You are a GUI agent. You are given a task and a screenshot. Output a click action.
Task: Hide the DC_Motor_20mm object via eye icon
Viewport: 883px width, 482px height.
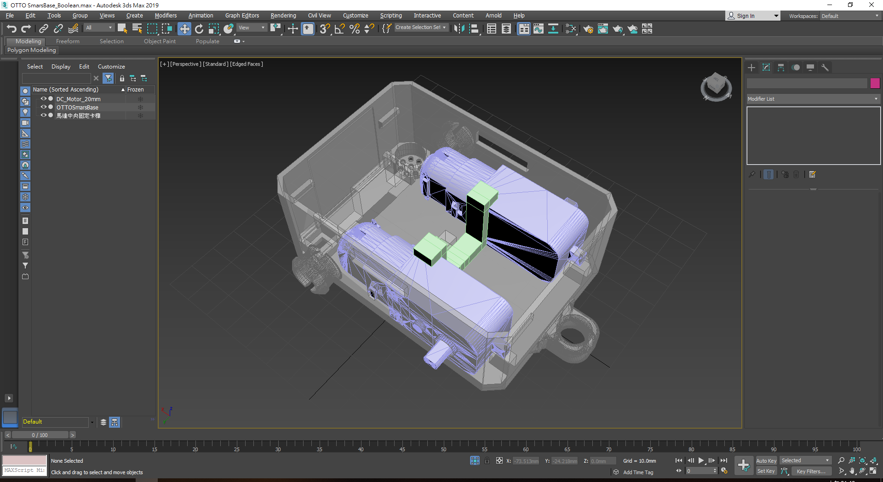[44, 99]
